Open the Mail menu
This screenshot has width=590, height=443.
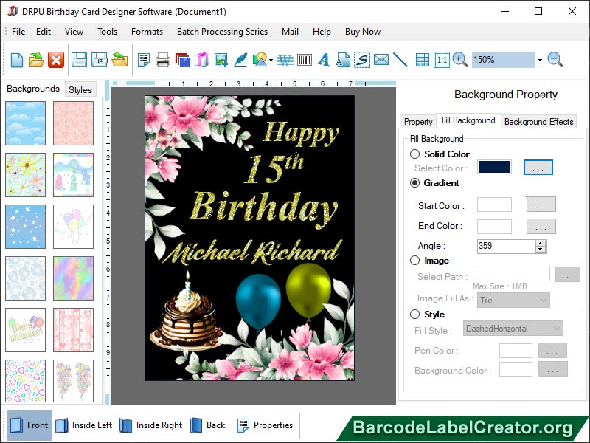[x=290, y=32]
